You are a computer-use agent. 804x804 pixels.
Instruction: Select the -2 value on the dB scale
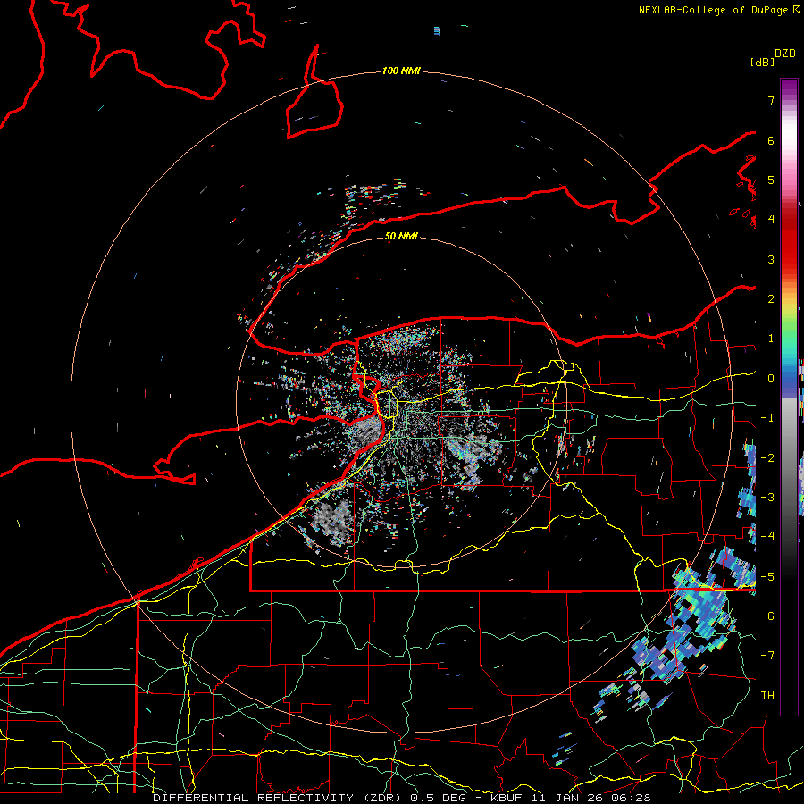coord(767,458)
